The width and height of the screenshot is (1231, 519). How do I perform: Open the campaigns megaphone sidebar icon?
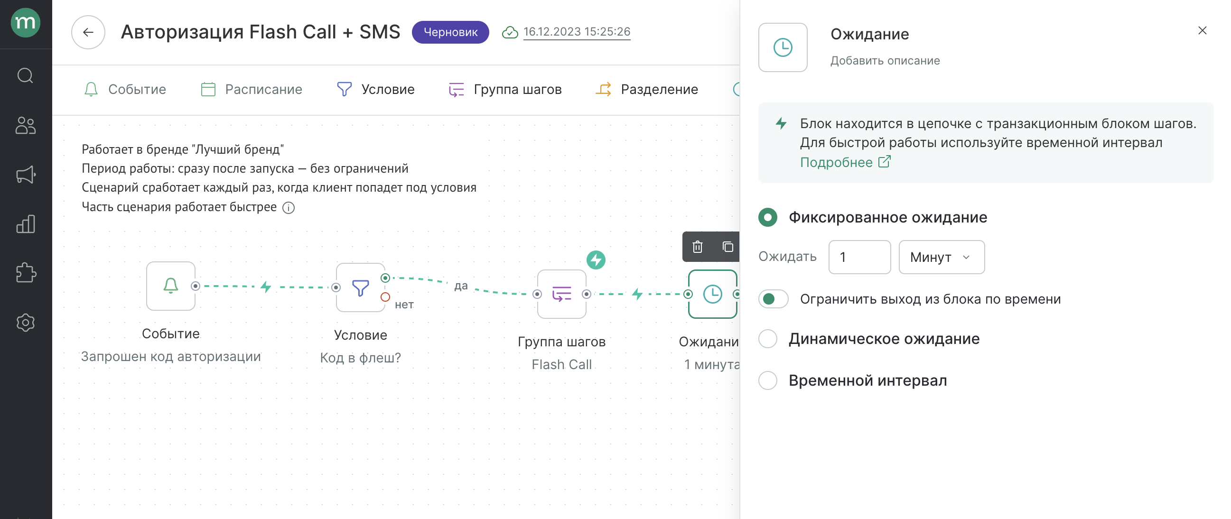pyautogui.click(x=25, y=175)
